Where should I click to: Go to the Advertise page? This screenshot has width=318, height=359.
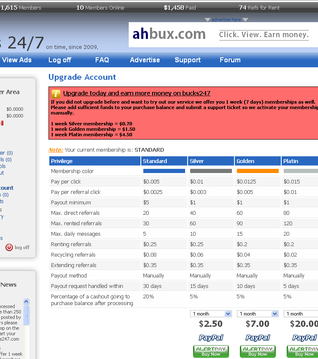145,60
